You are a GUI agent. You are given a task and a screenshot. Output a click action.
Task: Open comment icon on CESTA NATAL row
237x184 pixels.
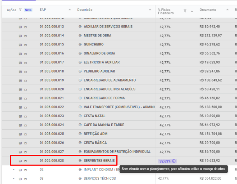20,116
